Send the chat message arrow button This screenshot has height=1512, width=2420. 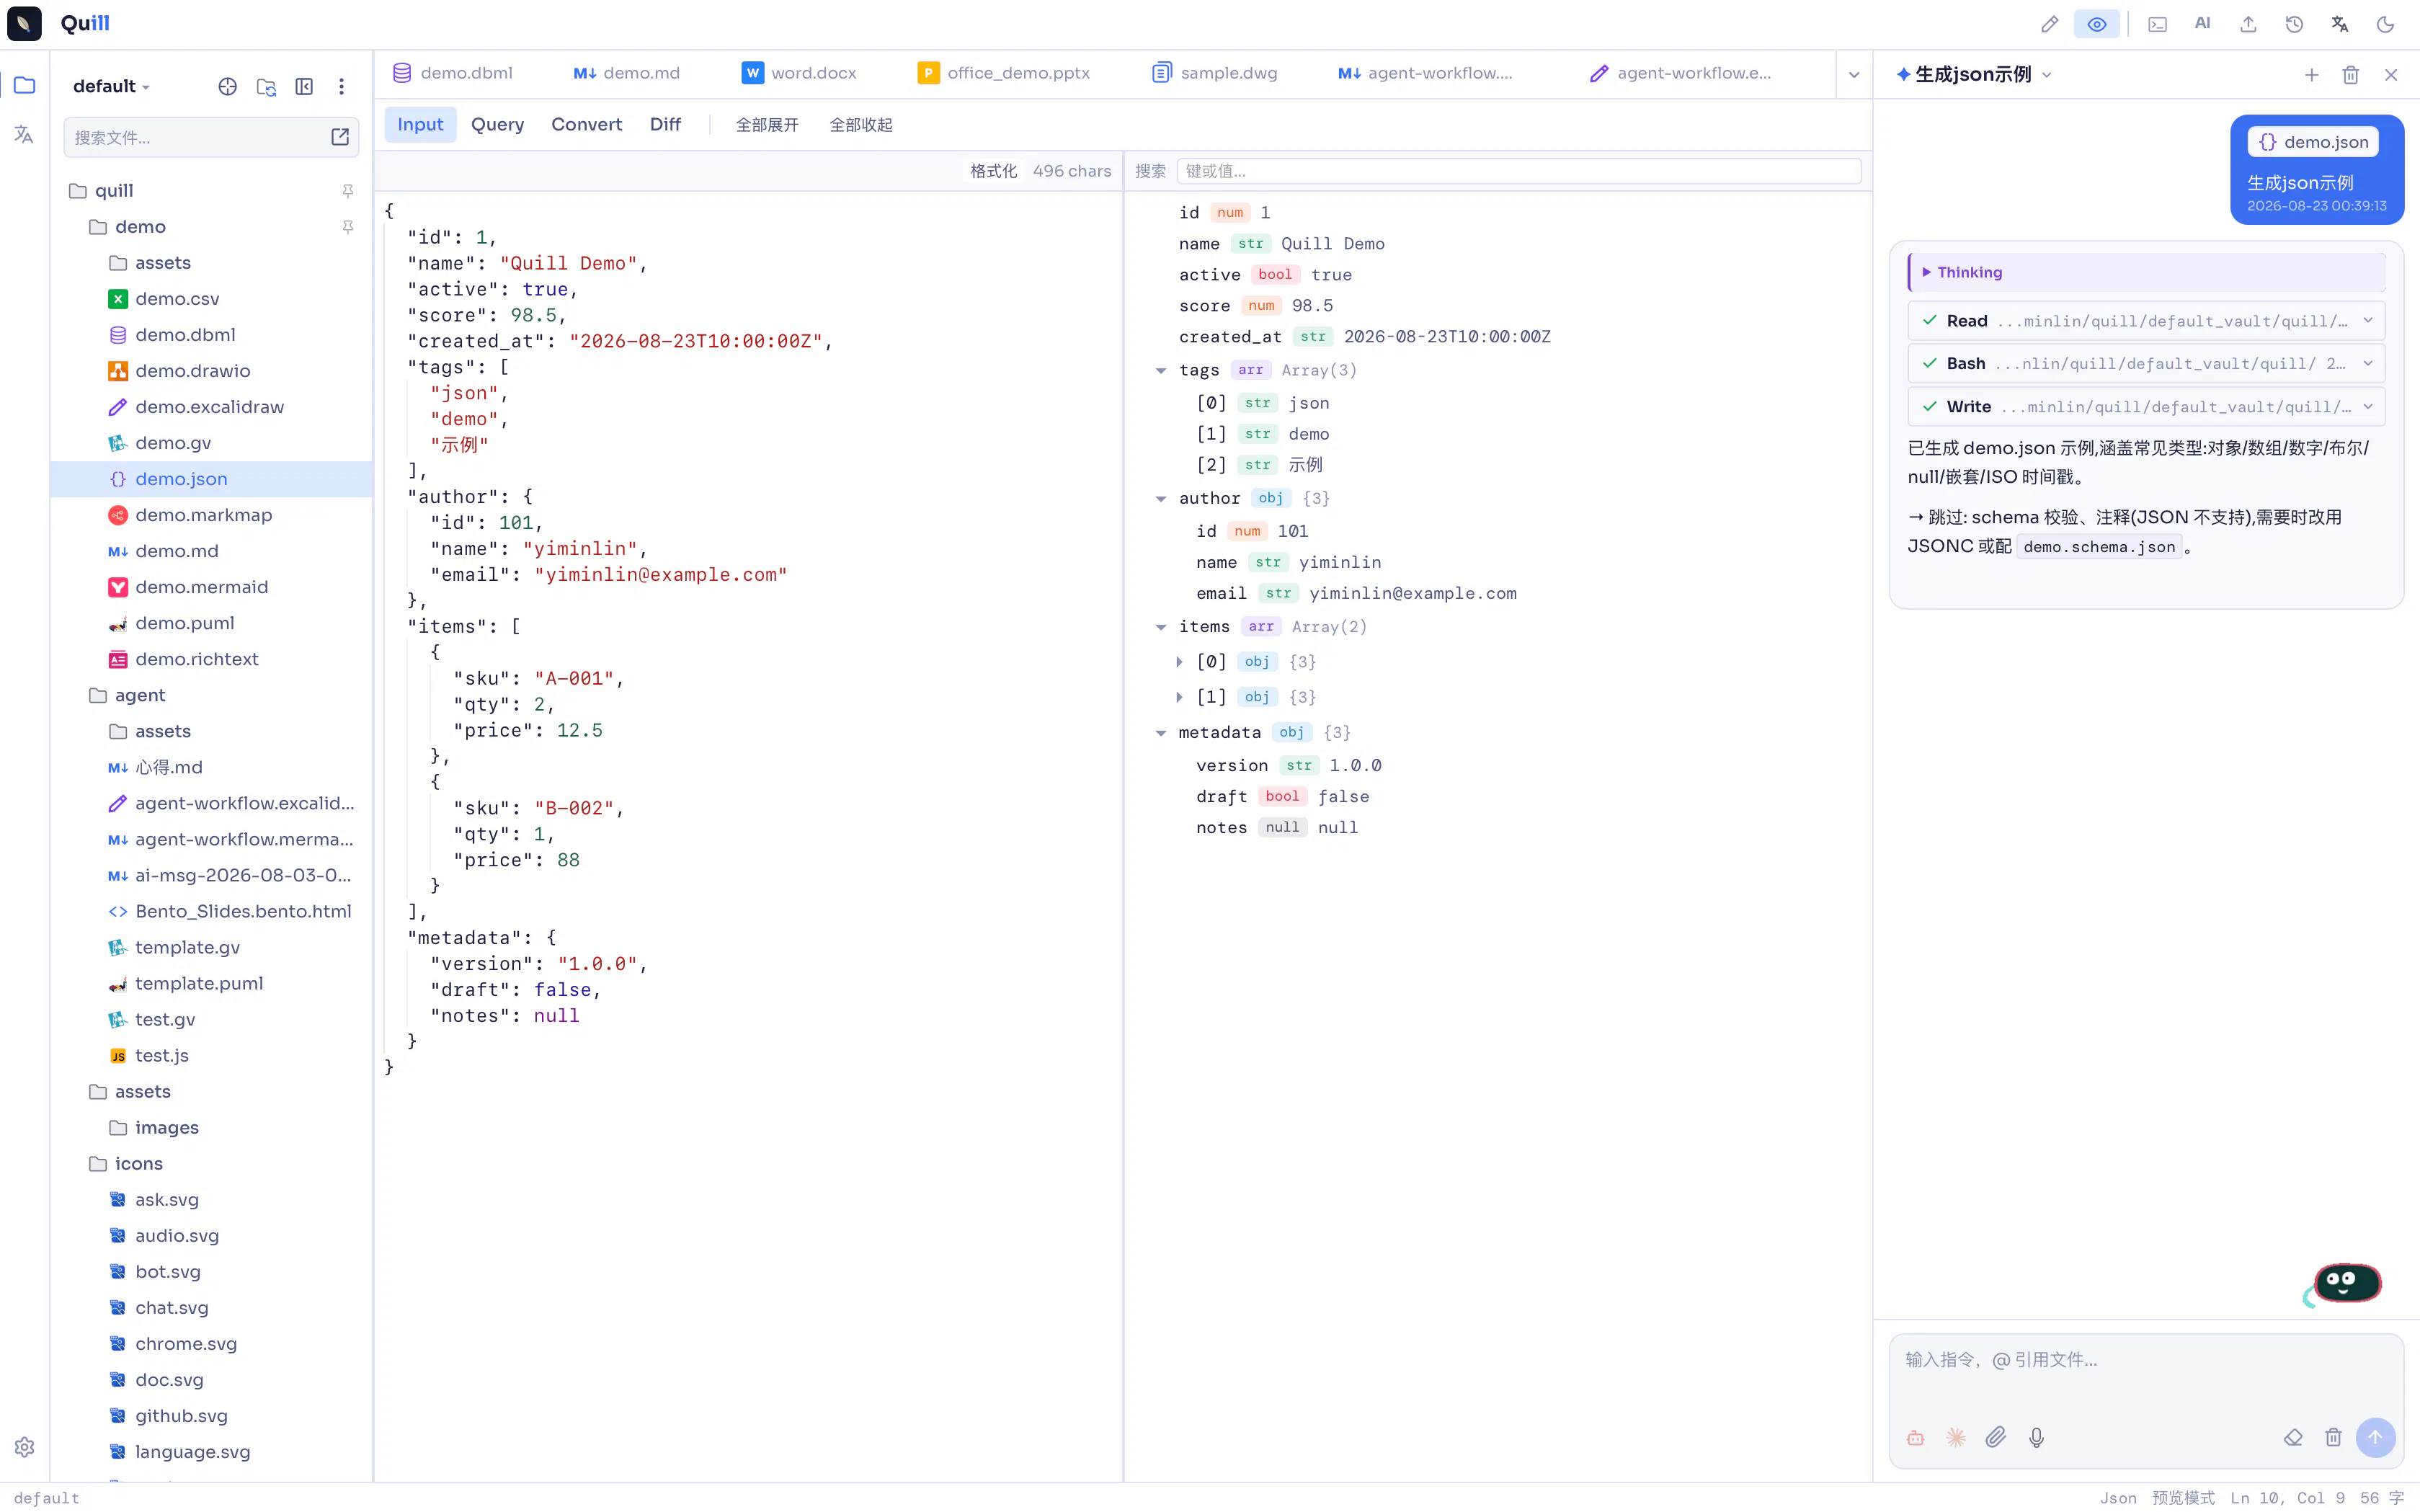pyautogui.click(x=2375, y=1437)
